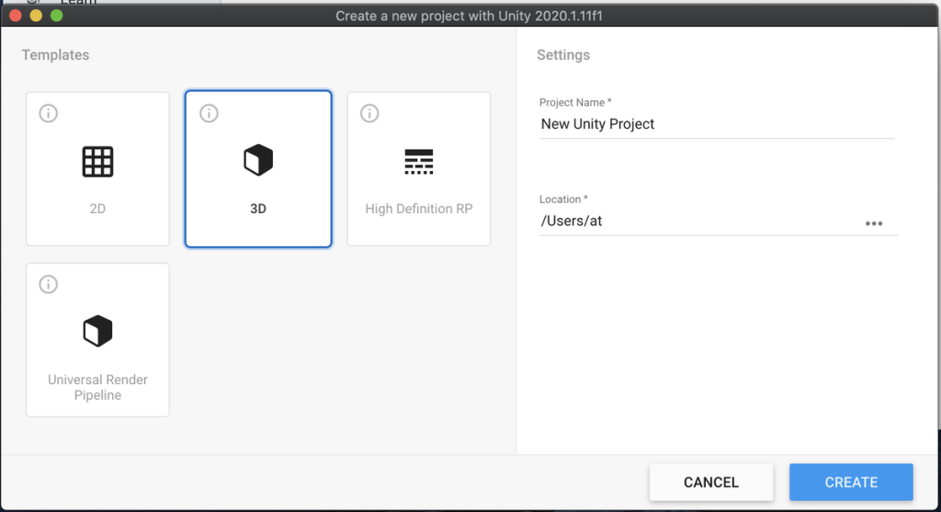Image resolution: width=941 pixels, height=512 pixels.
Task: Choose the High Definition RP striped icon
Action: tap(419, 162)
